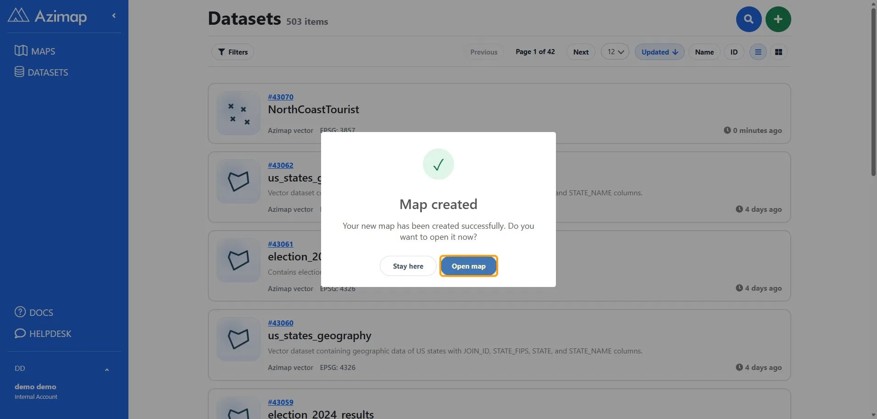Toggle the Updated sort order
The width and height of the screenshot is (877, 419).
(x=660, y=52)
